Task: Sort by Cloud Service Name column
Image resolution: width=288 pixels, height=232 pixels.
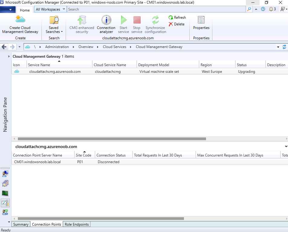Action: click(114, 65)
